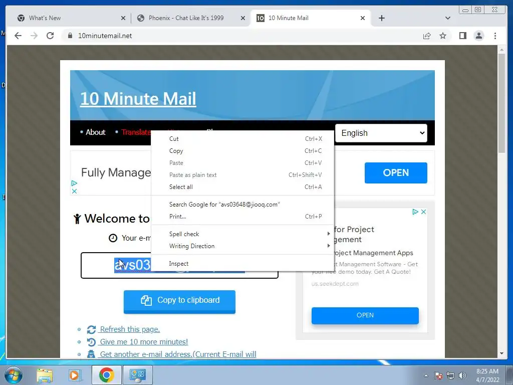
Task: Click the clock icon beside 10 more minutes
Action: (x=91, y=342)
